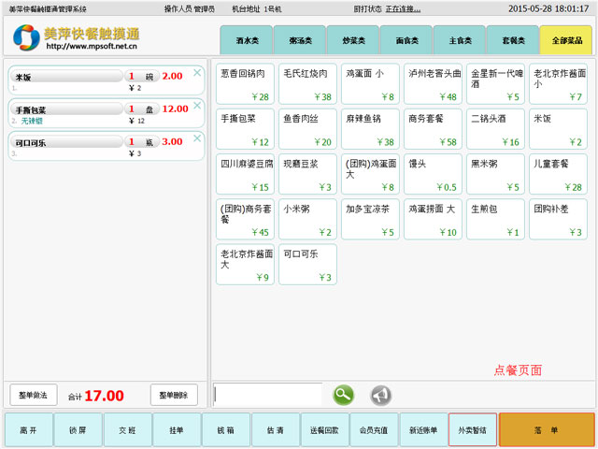Image resolution: width=598 pixels, height=449 pixels.
Task: Click the 外卖暂结 button
Action: coord(473,430)
